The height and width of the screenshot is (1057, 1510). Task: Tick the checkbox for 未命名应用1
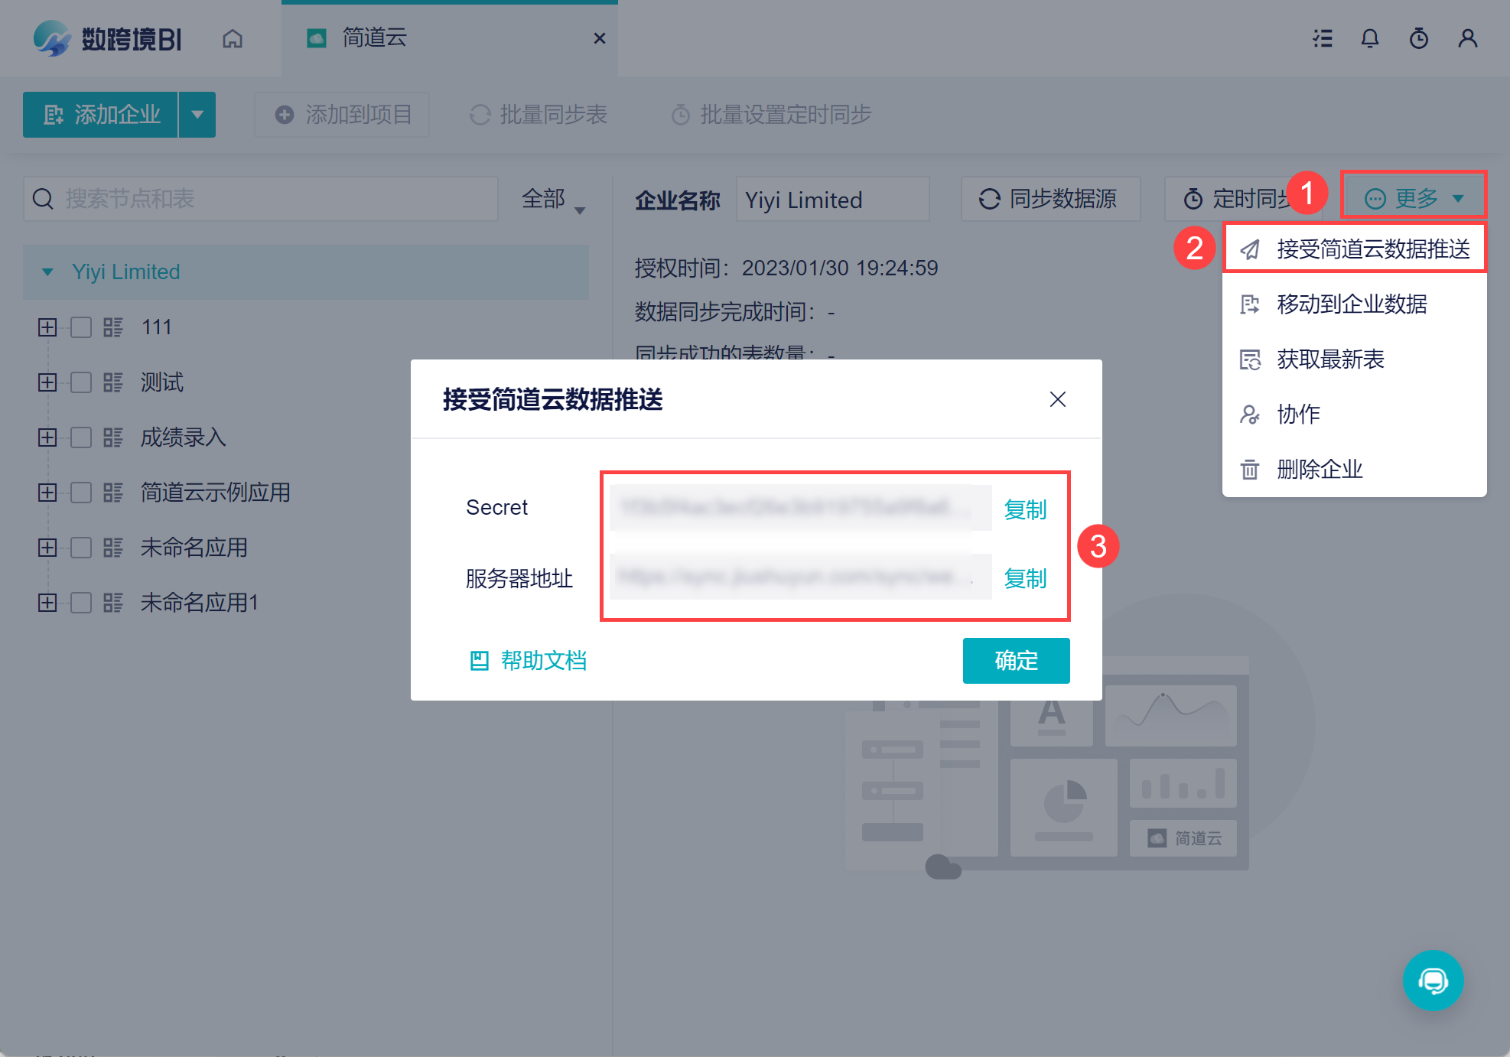81,603
